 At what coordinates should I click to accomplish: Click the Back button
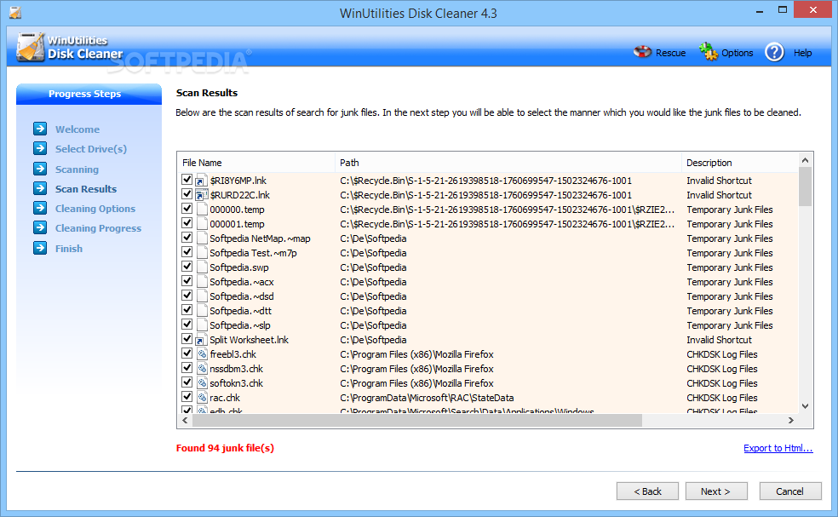pyautogui.click(x=647, y=491)
